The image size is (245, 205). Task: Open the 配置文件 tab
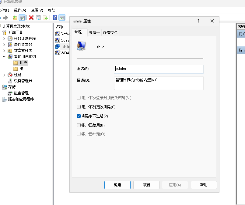(110, 32)
